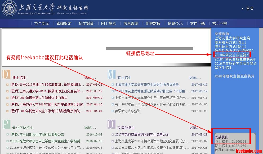
Task: Click bullet icon beside 2017年博士研究生复试体检的通知
Action: click(x=7, y=98)
